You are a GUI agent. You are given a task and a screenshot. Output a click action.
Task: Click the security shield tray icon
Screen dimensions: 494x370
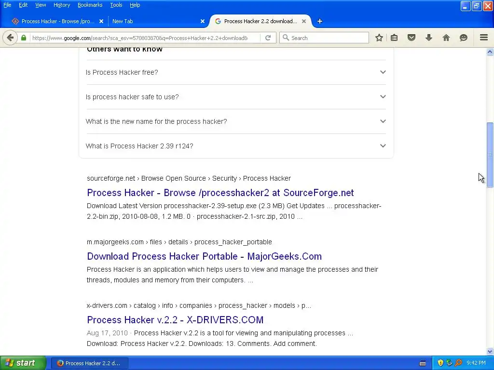point(440,363)
